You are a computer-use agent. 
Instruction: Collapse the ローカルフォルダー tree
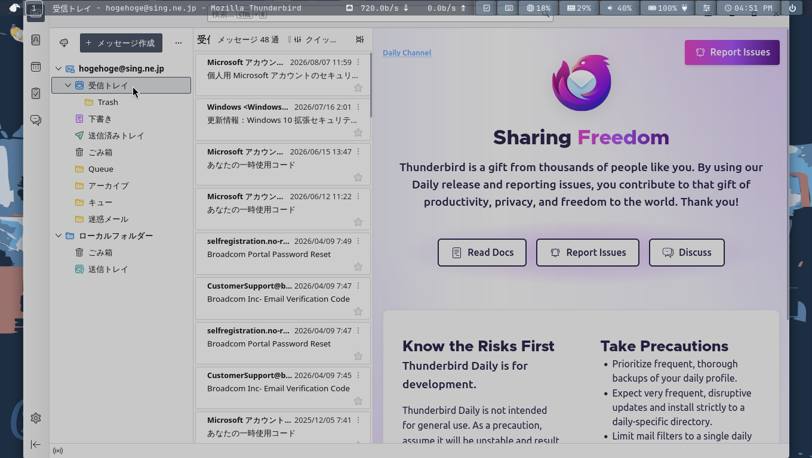[x=59, y=236]
